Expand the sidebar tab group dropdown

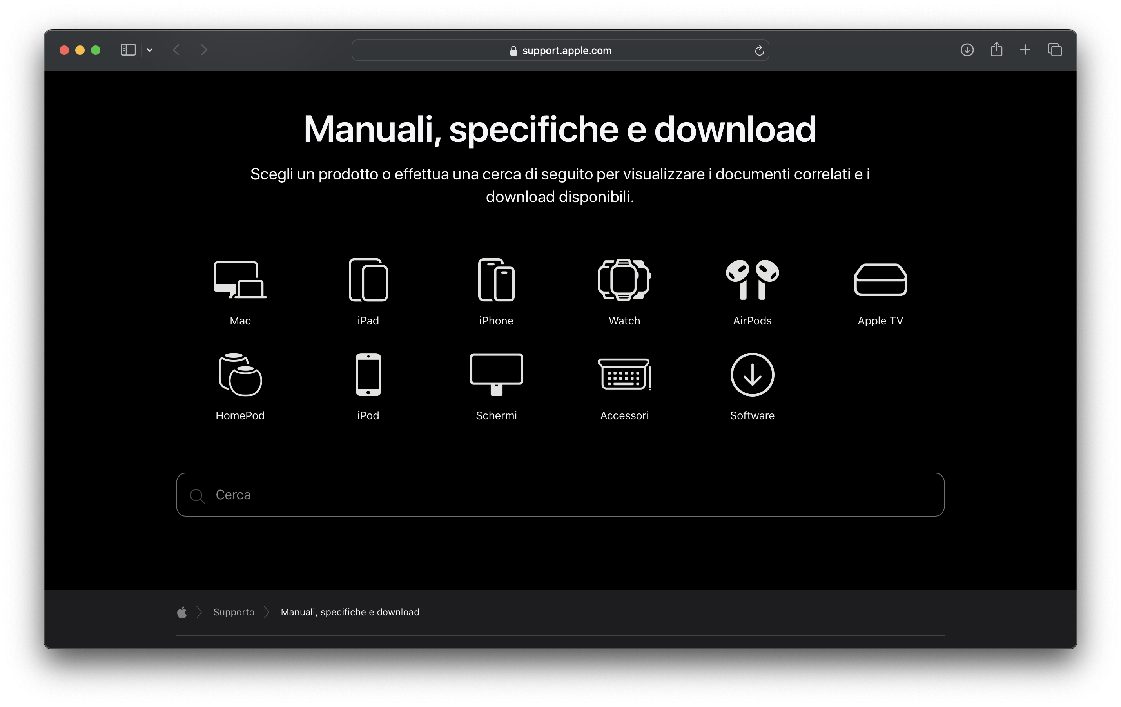click(149, 50)
